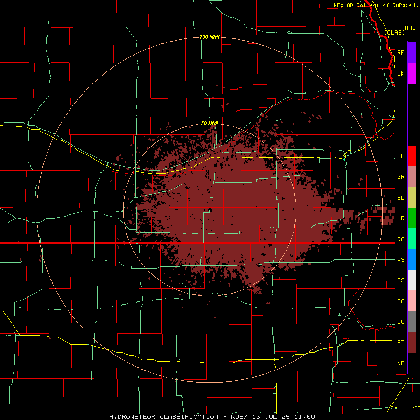The image size is (420, 420).
Task: Click the brown BI legend swatch
Action: tap(412, 343)
